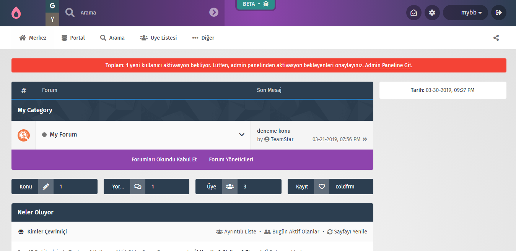Image resolution: width=516 pixels, height=251 pixels.
Task: Expand the My Forum chevron
Action: click(242, 135)
